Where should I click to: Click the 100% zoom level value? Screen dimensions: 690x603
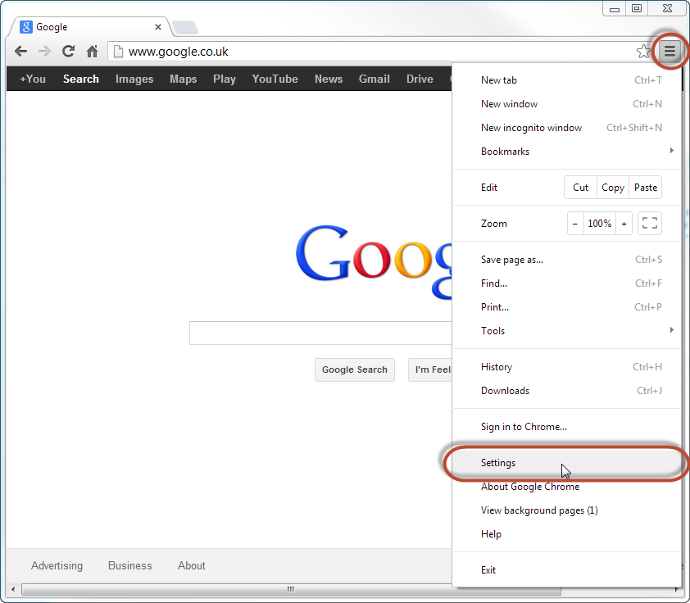(600, 223)
